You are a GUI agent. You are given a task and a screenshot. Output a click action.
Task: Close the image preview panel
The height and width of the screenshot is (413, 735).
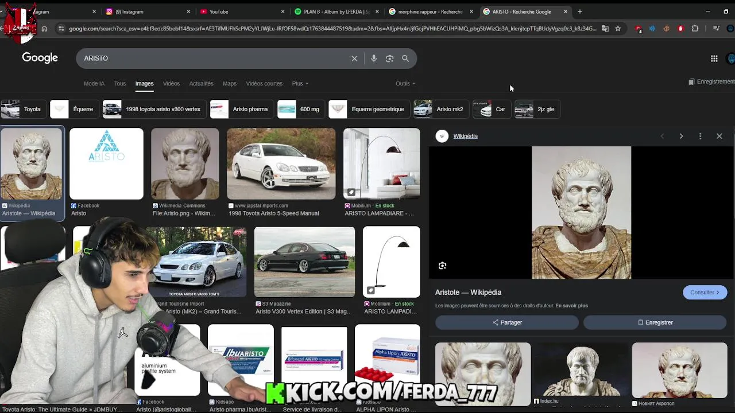pyautogui.click(x=719, y=136)
